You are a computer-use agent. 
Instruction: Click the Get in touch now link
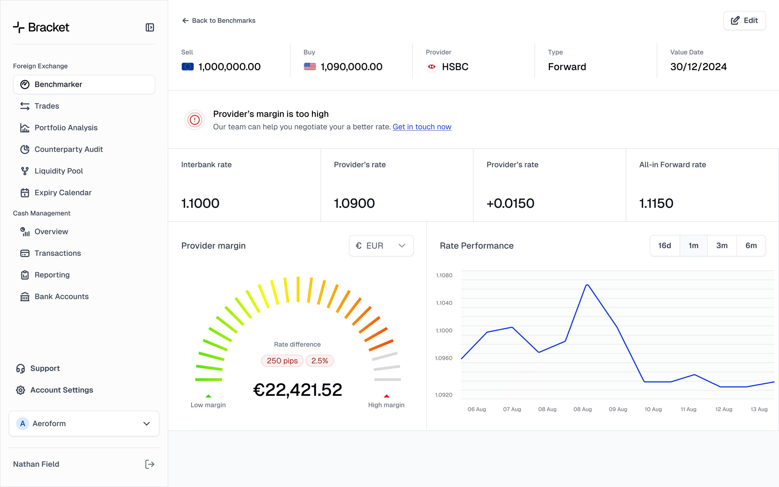422,127
